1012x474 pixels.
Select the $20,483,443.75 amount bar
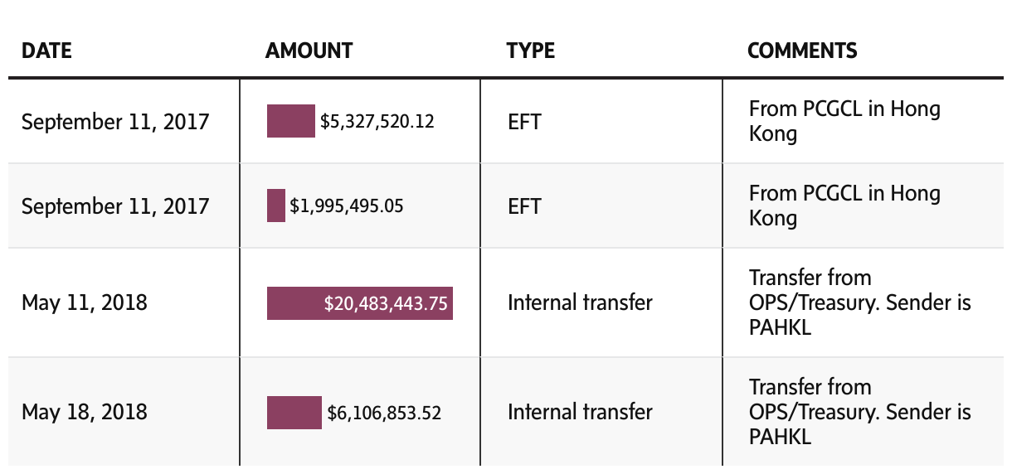(x=359, y=303)
